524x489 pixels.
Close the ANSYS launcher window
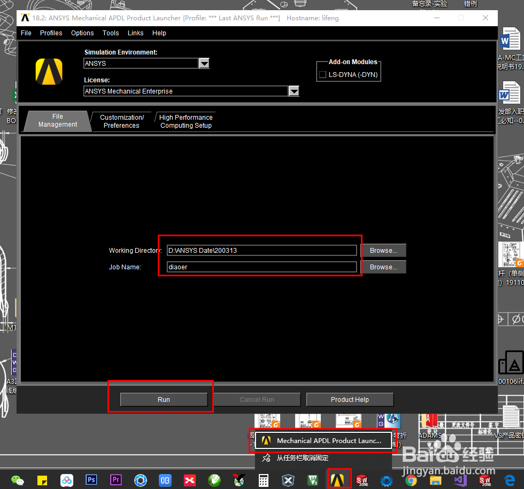[486, 18]
